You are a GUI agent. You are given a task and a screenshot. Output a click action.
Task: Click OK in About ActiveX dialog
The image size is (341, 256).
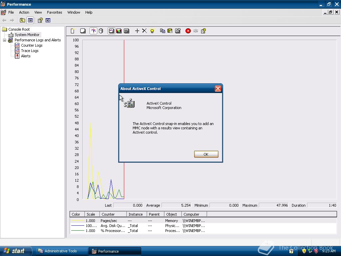click(206, 154)
